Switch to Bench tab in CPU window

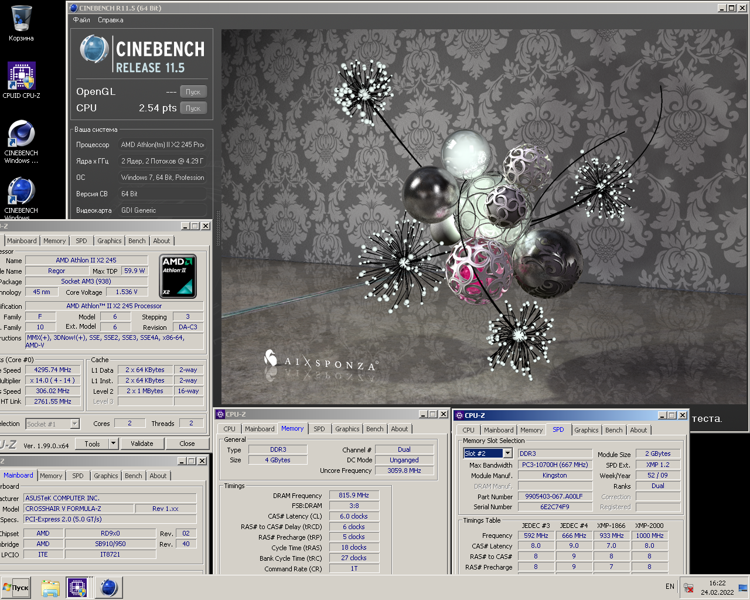coord(137,241)
